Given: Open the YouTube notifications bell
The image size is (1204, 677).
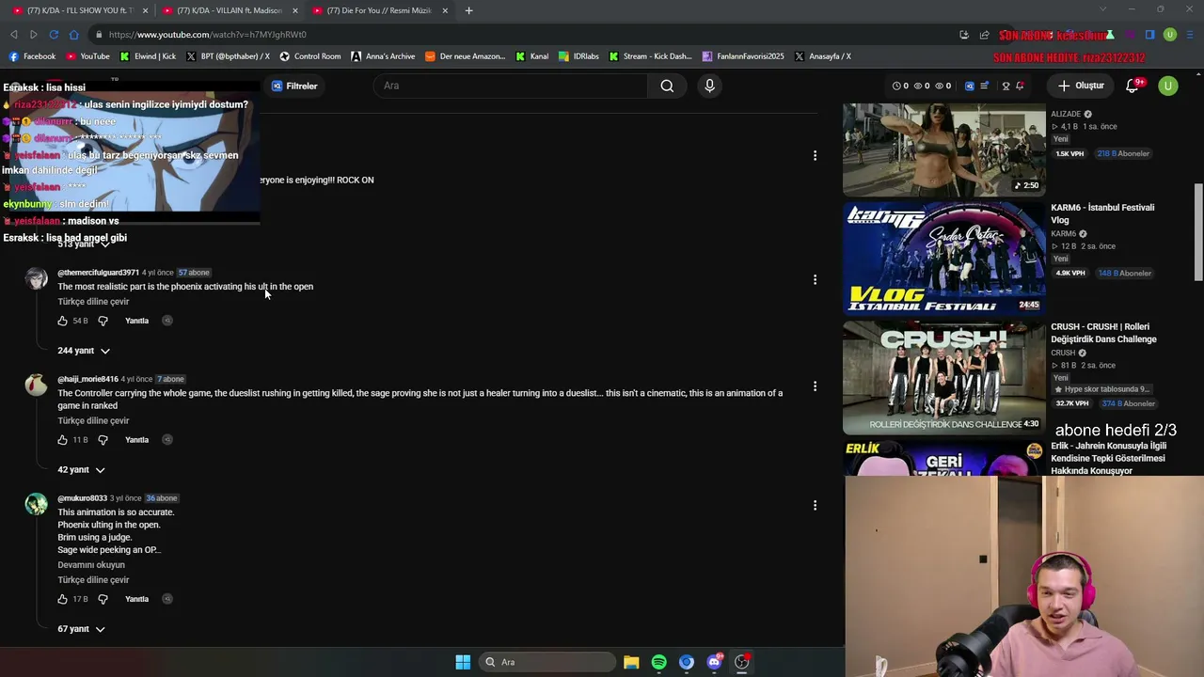Looking at the screenshot, I should (x=1133, y=86).
